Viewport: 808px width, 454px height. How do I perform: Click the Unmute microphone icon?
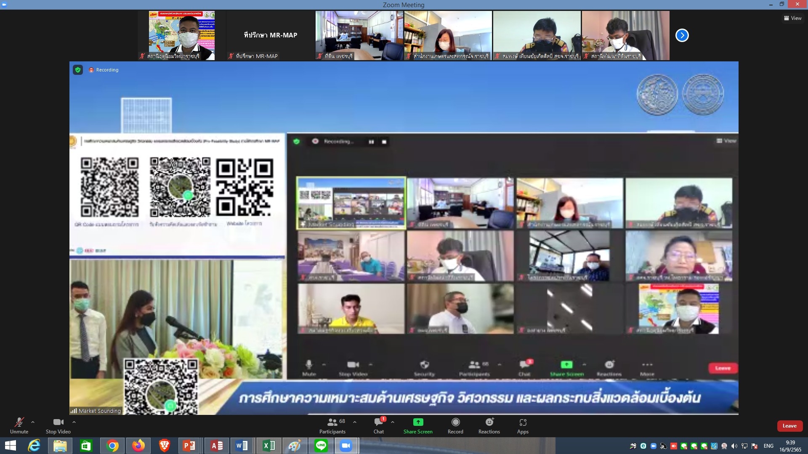click(x=19, y=422)
